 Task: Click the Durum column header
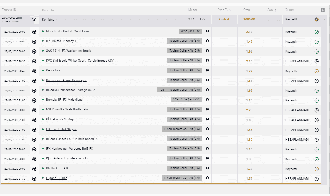[x=290, y=10]
